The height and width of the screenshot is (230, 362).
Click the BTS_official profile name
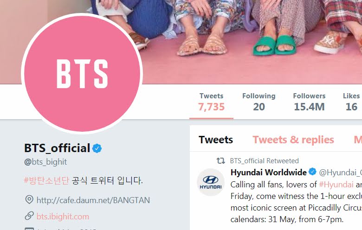pos(57,148)
